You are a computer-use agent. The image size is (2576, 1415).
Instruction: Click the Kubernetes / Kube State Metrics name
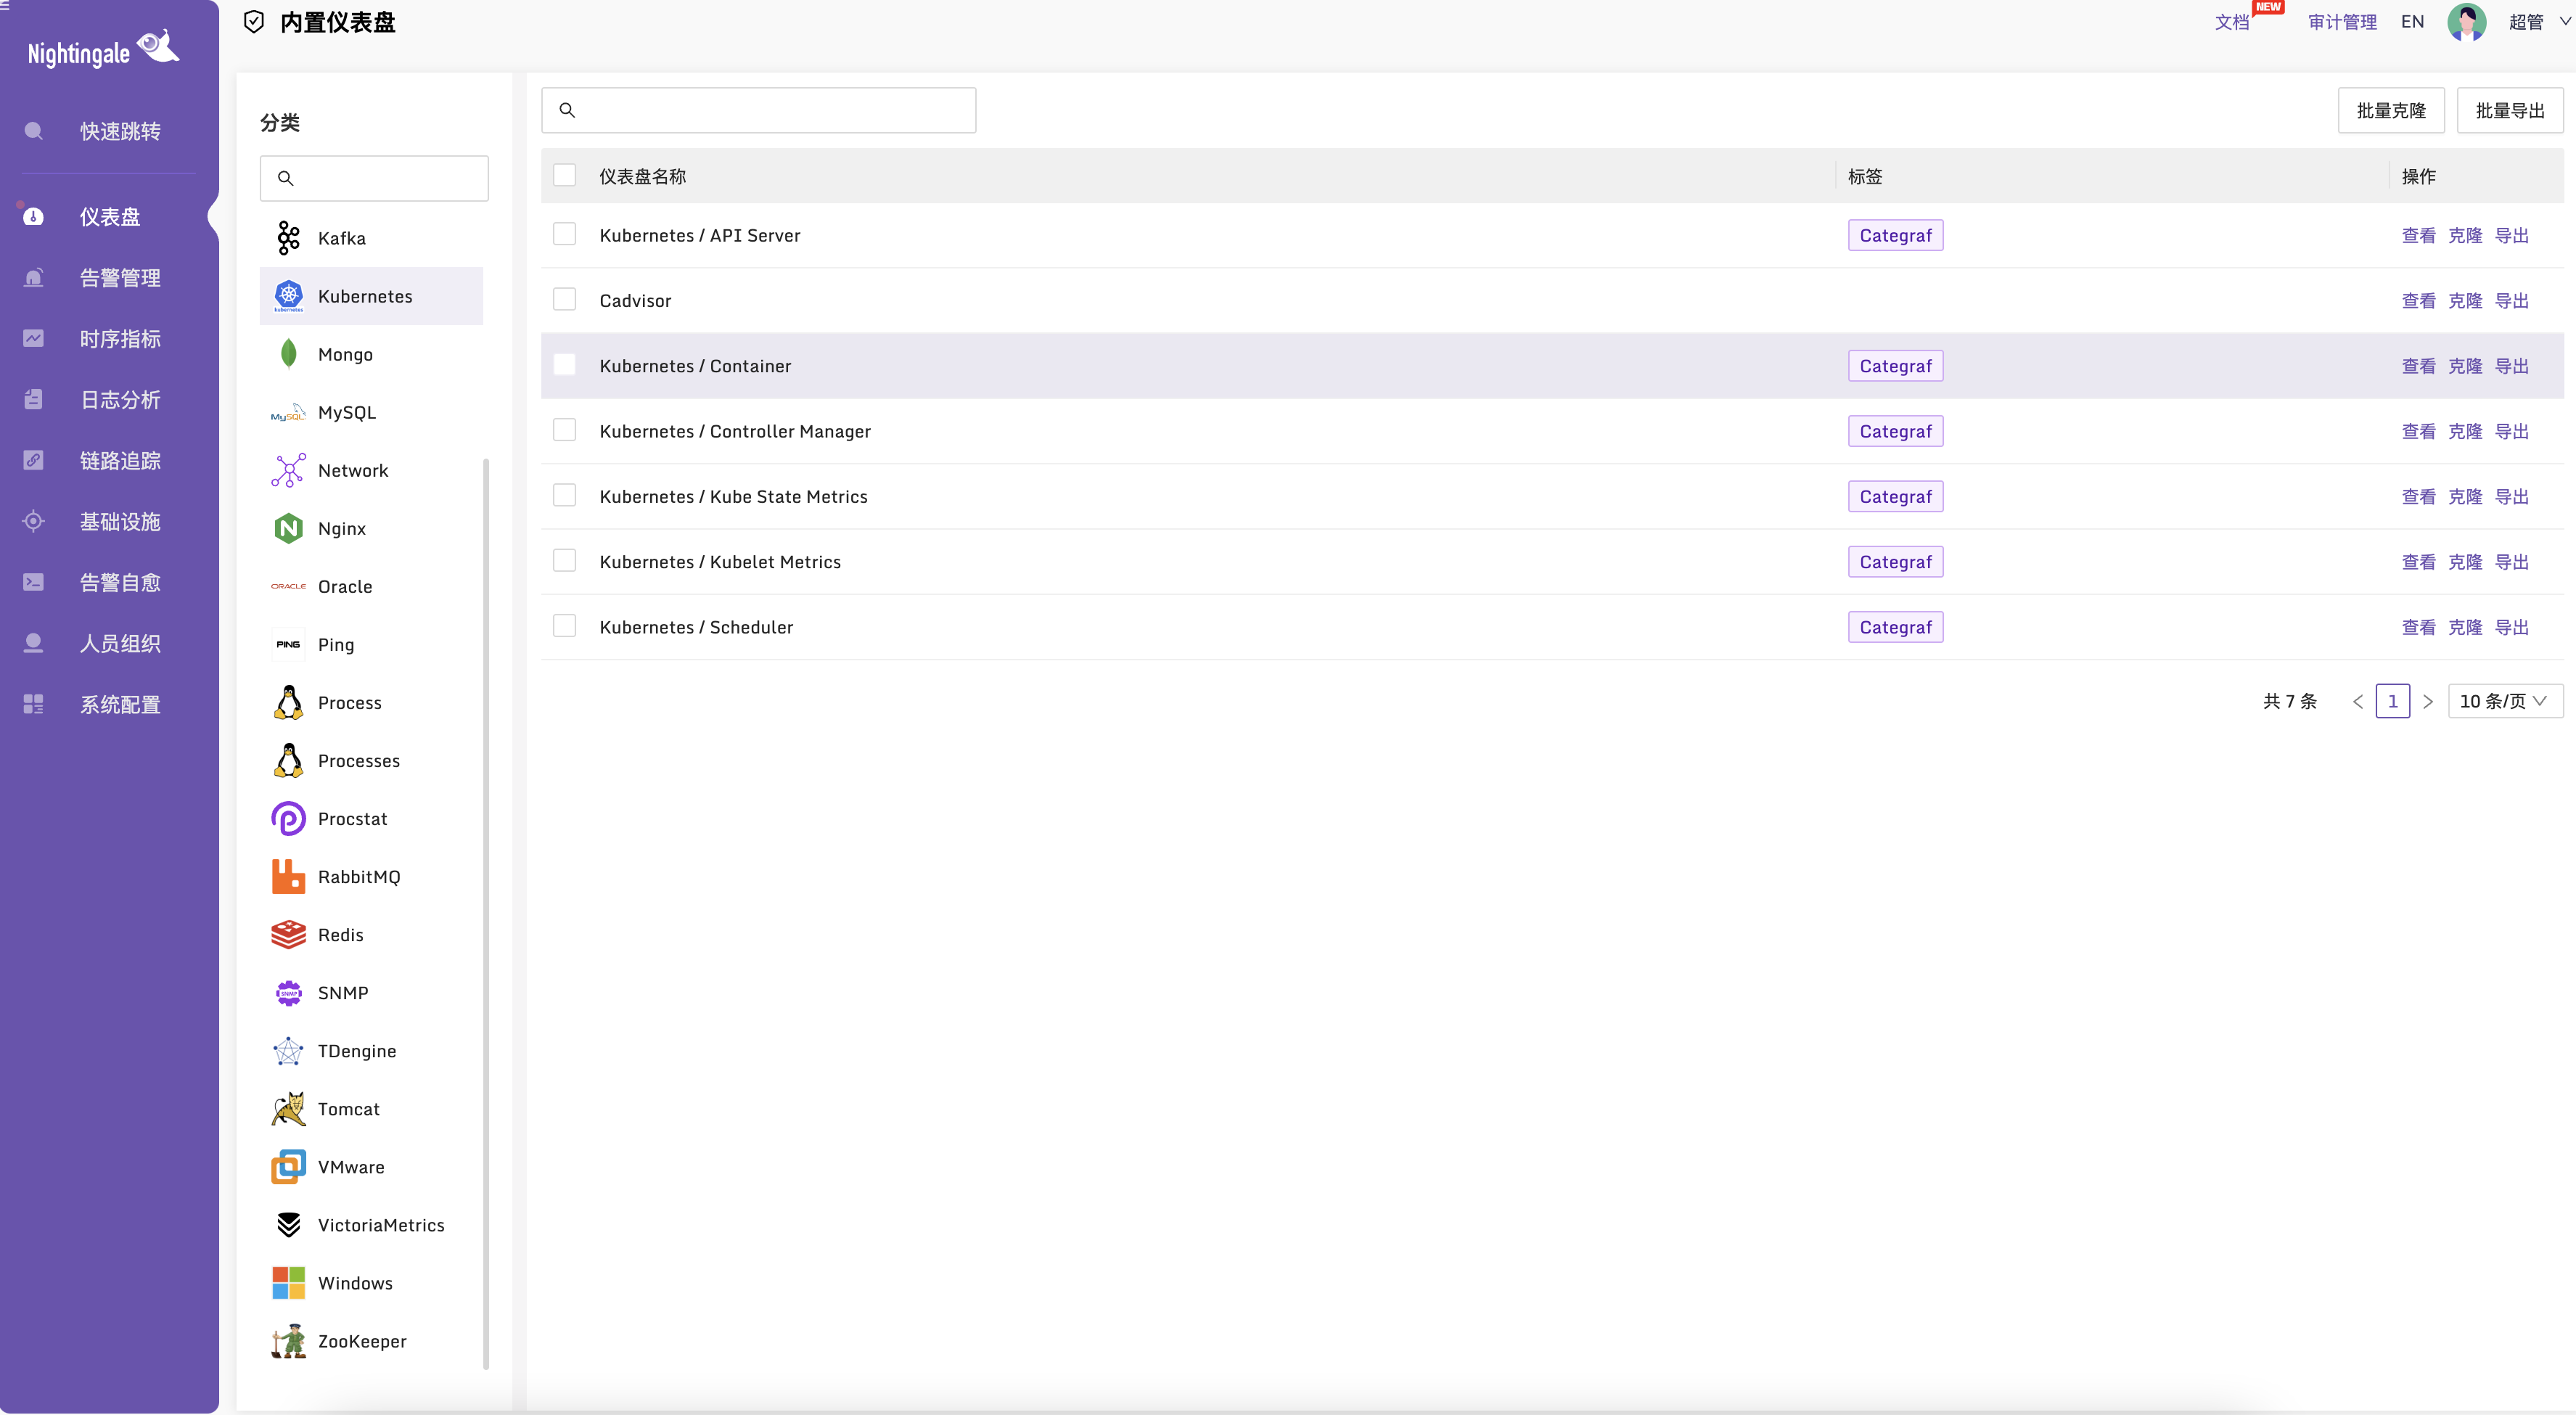point(733,497)
